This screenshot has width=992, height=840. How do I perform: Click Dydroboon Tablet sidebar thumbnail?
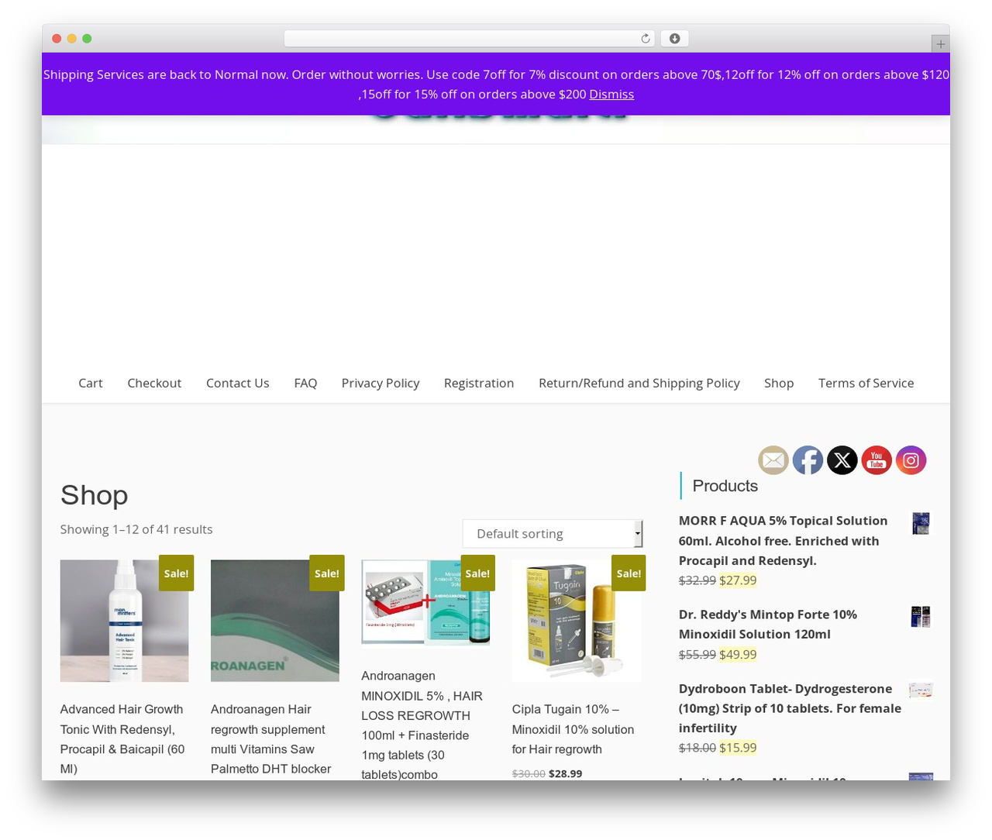(921, 690)
